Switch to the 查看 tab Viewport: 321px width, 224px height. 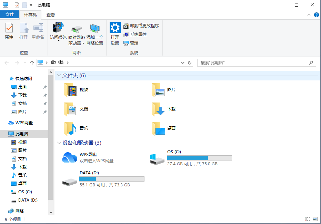click(50, 14)
